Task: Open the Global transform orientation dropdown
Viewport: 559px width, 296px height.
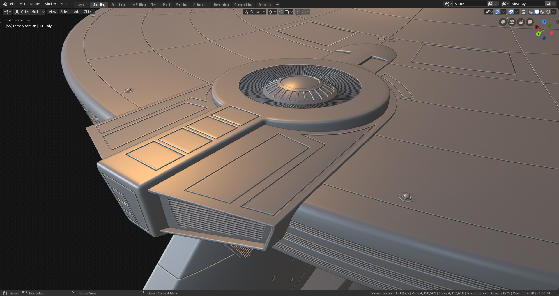Action: pos(254,12)
